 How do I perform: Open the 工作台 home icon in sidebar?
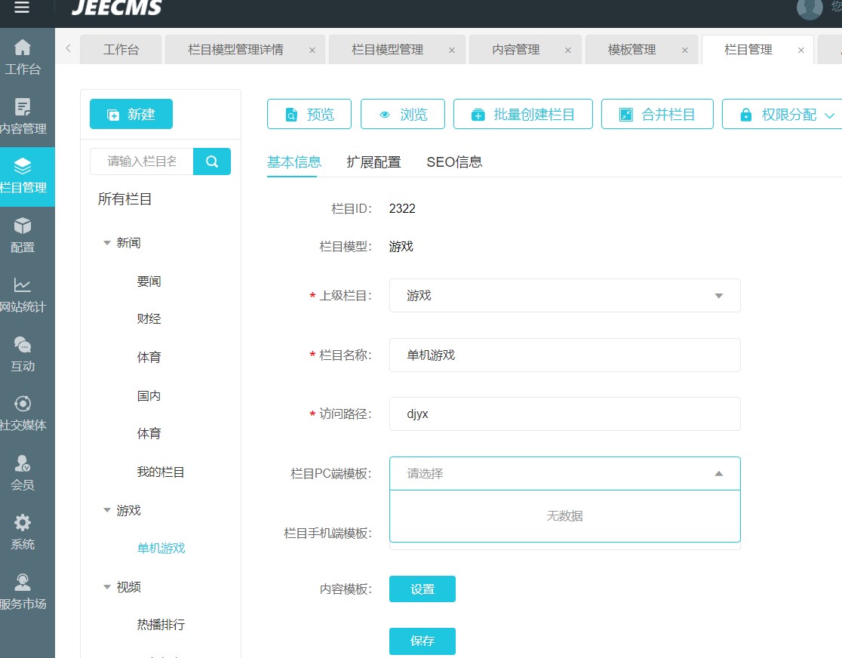click(x=23, y=48)
